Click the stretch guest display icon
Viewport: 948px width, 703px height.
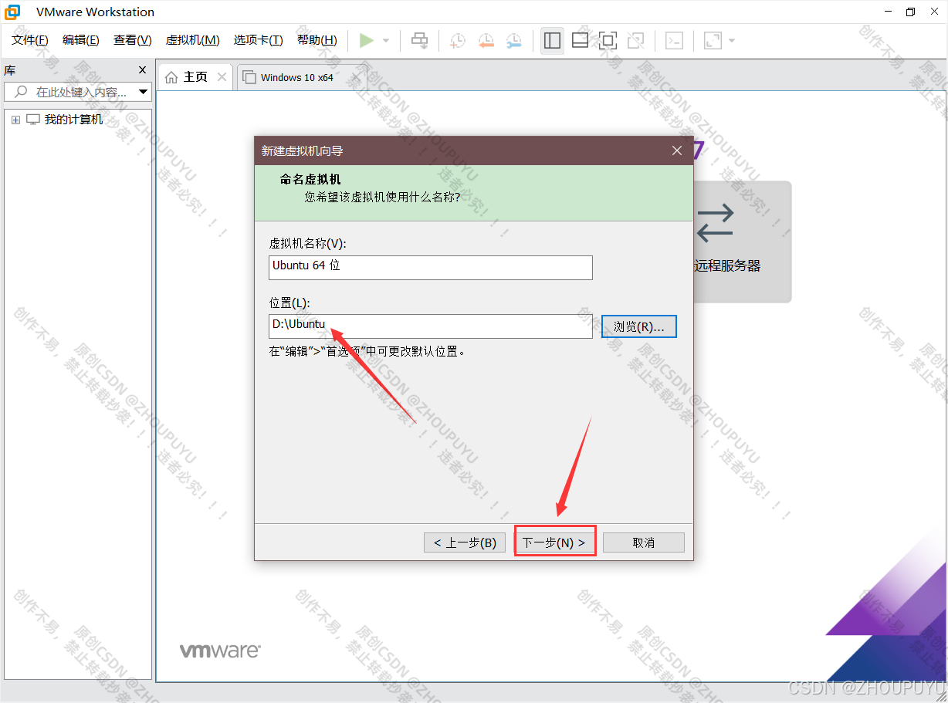(713, 40)
